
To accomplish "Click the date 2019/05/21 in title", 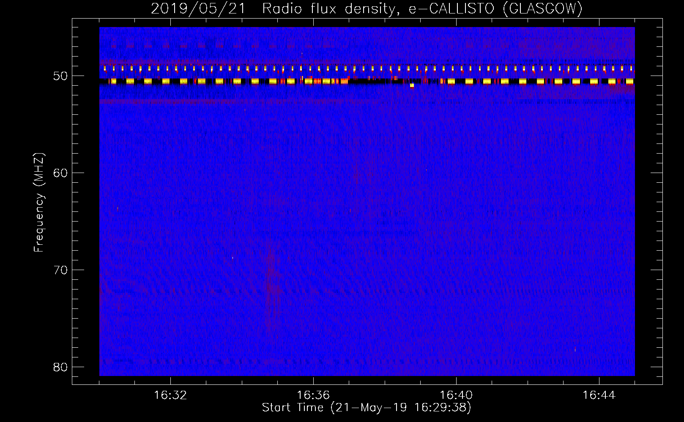I will (x=198, y=8).
